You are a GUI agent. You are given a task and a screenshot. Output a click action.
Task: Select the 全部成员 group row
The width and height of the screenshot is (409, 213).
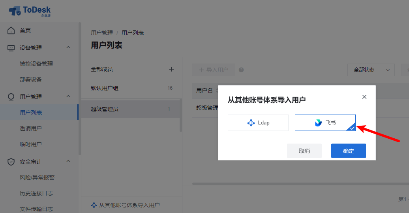131,69
